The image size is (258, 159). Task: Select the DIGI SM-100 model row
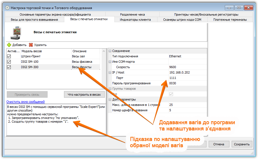coord(53,62)
